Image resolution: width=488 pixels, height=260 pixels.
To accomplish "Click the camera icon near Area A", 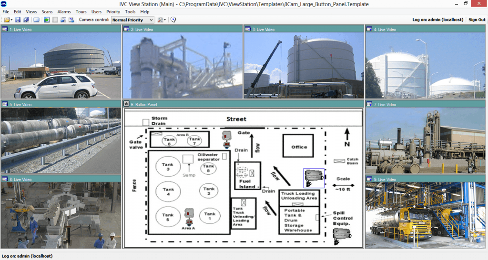I will [189, 216].
